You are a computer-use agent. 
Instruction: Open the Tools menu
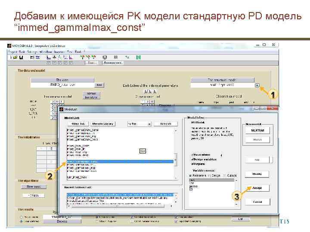click(78, 52)
